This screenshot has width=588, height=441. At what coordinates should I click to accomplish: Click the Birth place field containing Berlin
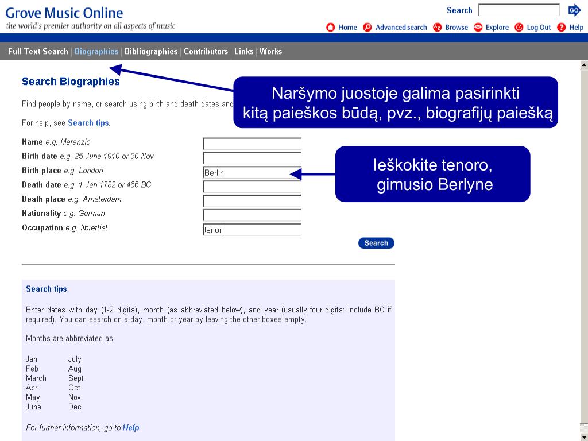coord(252,172)
